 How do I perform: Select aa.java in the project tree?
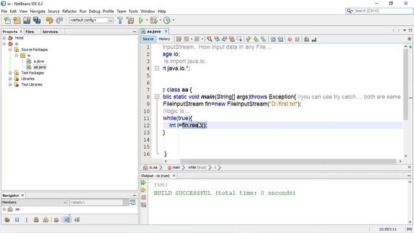pos(39,67)
